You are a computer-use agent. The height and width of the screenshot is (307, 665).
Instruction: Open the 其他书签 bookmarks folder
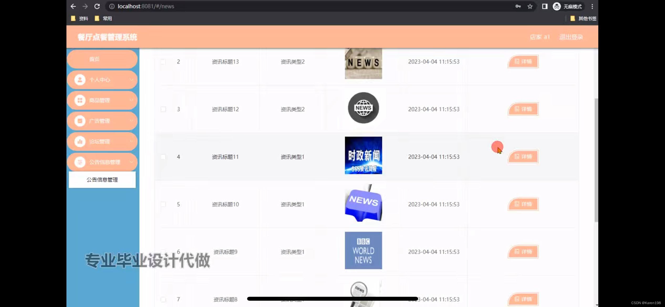click(584, 18)
